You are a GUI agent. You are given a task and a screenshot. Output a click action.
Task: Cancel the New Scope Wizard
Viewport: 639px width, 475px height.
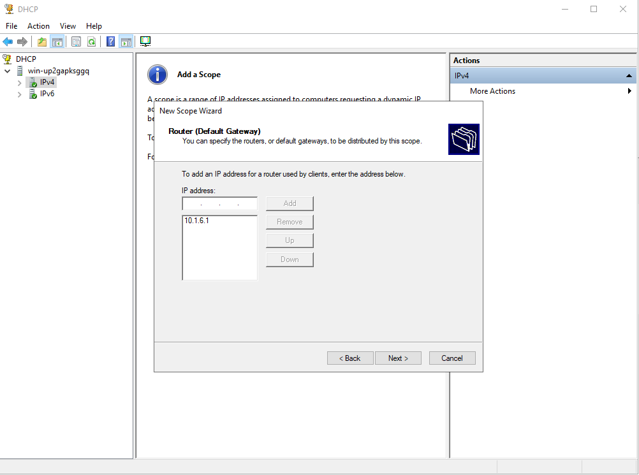[x=452, y=358]
